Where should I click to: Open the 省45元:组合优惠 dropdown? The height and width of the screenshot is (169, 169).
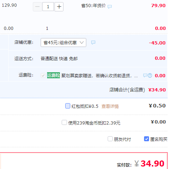(x=63, y=42)
